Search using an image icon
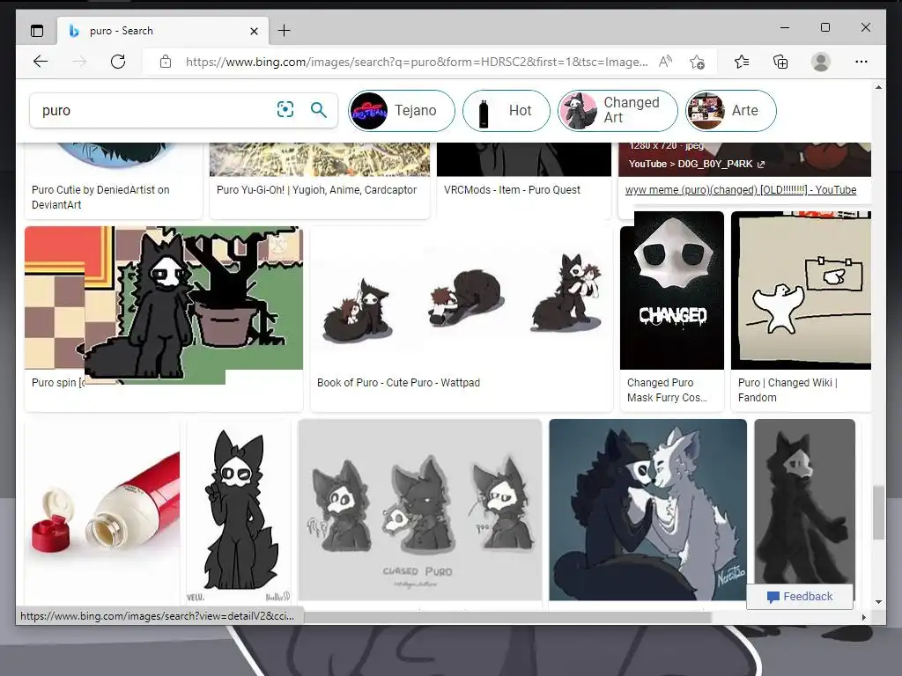Viewport: 902px width, 676px height. (x=285, y=110)
